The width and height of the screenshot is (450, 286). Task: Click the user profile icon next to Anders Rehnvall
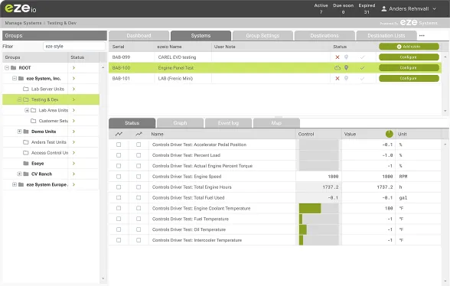pos(383,9)
